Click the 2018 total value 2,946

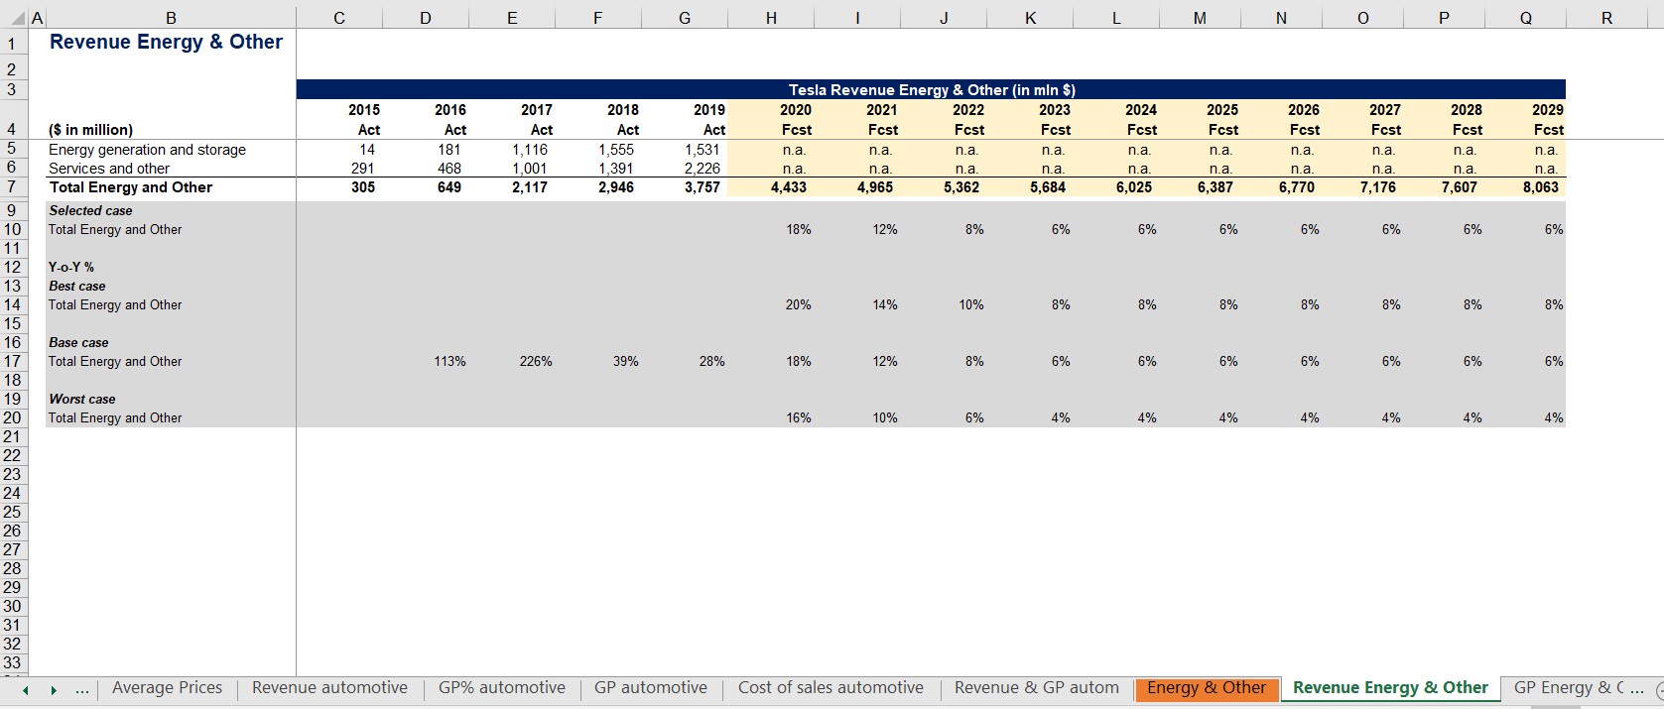pos(616,187)
